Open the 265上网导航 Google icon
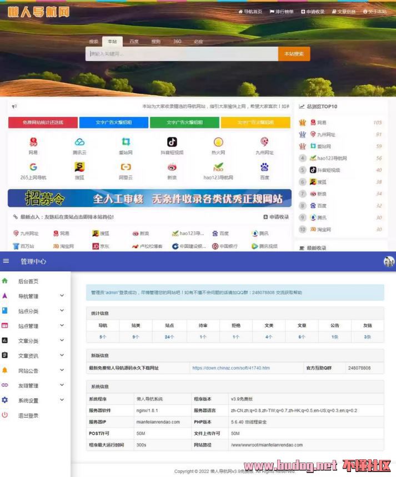Viewport: 396px width, 477px height. point(33,167)
